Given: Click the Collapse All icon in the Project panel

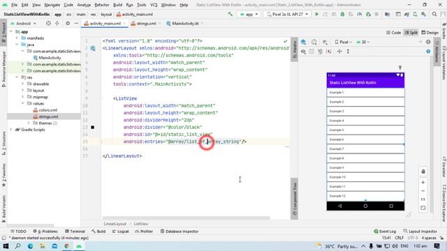Looking at the screenshot, I should click(x=57, y=23).
